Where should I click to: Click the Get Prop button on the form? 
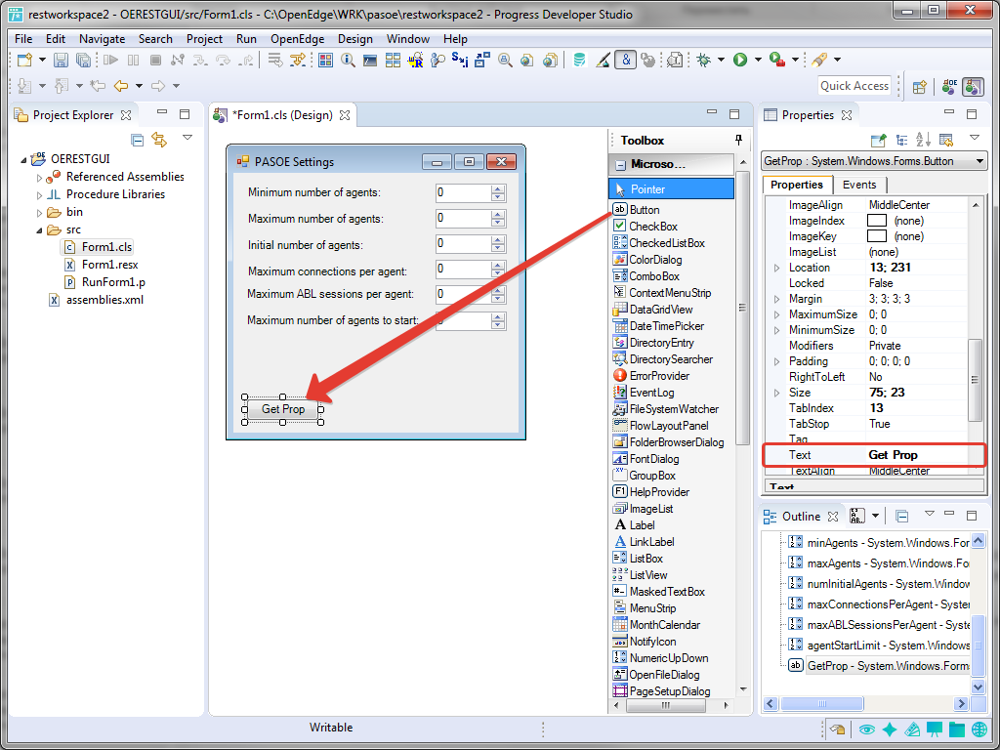pyautogui.click(x=283, y=409)
